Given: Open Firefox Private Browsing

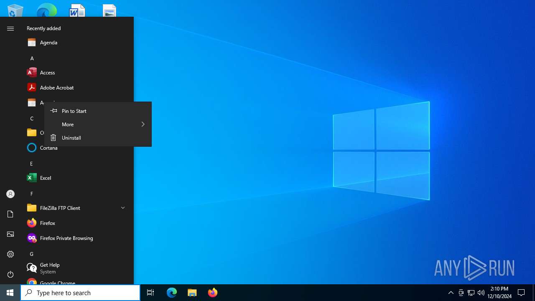Looking at the screenshot, I should pos(78,238).
